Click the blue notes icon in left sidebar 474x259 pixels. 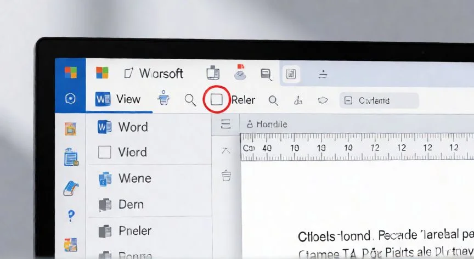71,157
